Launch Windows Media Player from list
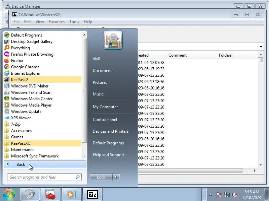Image resolution: width=269 pixels, height=201 pixels. [x=42, y=105]
